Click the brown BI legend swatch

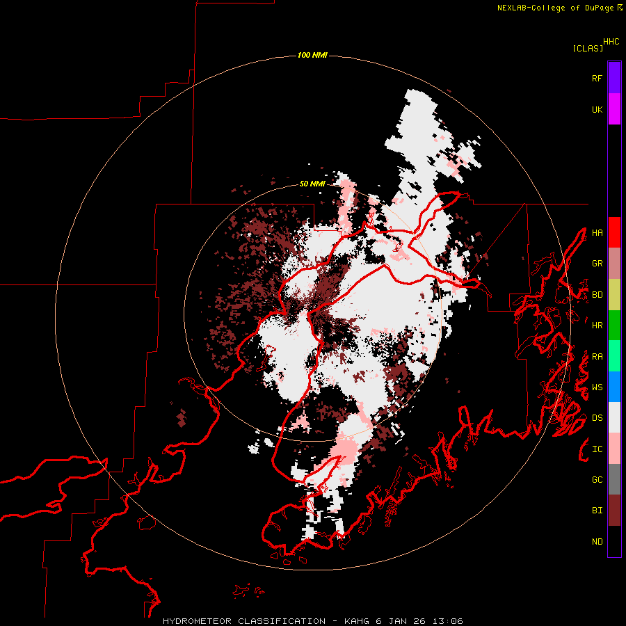point(614,511)
